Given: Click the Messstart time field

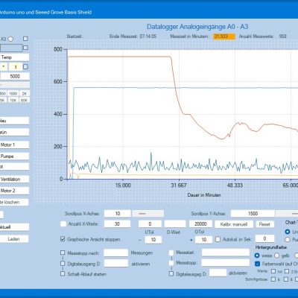Looking at the screenshot, I should [226, 253].
